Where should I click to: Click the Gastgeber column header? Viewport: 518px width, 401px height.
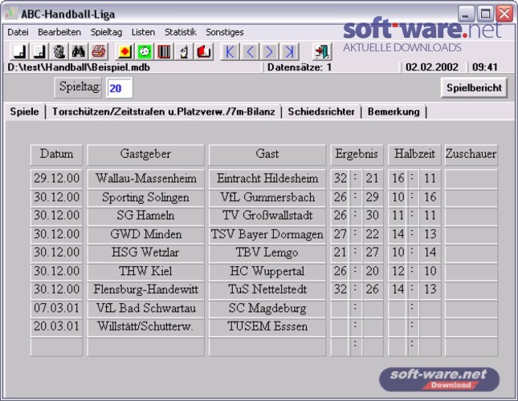pyautogui.click(x=145, y=154)
